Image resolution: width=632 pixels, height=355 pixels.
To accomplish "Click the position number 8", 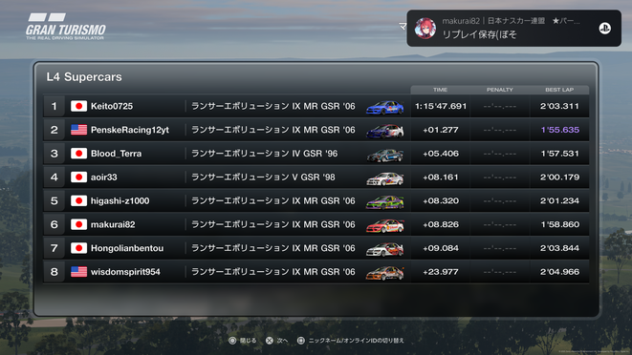I will [54, 272].
